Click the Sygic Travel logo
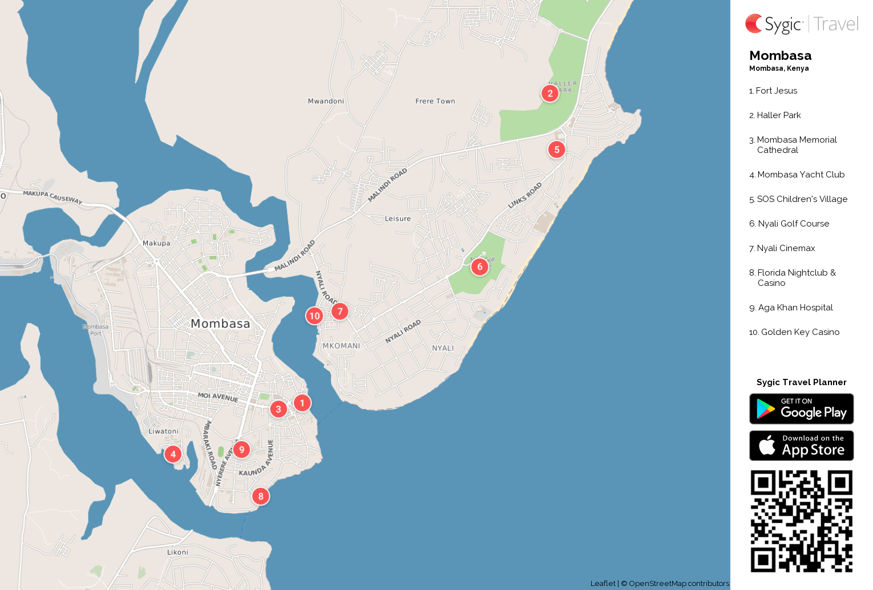The width and height of the screenshot is (873, 590). (x=802, y=24)
